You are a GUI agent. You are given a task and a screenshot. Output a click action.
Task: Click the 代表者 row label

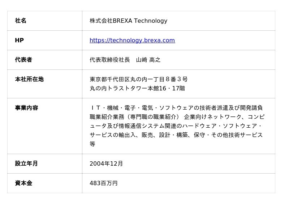click(x=23, y=60)
